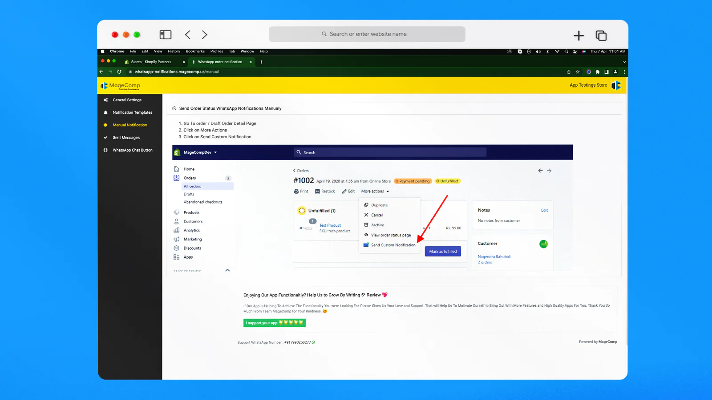Click Orders in Shopify navigation
Screen dimensions: 712x400
(190, 178)
